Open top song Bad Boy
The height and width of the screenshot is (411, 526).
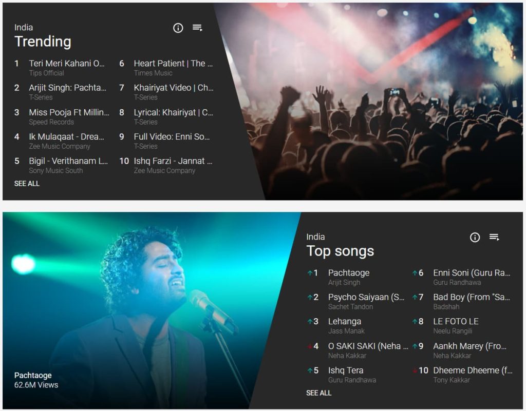pyautogui.click(x=472, y=297)
